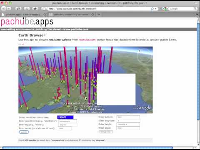
Task: Click the site identity icon beside the URL
Action: pyautogui.click(x=44, y=9)
